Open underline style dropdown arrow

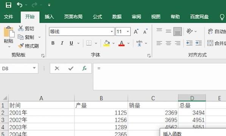coord(78,43)
